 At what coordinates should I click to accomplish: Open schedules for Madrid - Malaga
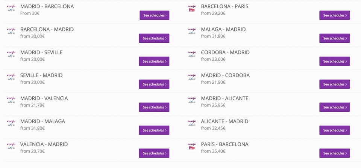(154, 130)
